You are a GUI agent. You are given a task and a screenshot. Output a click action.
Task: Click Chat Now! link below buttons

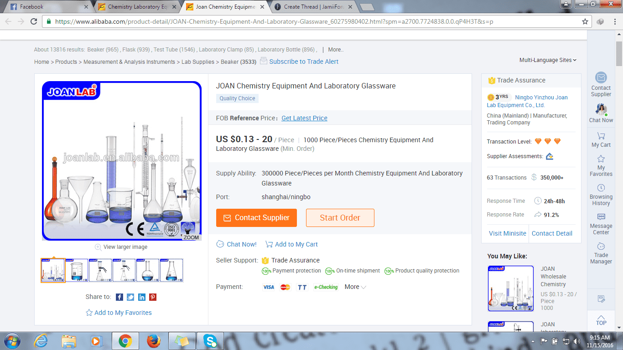[x=236, y=244]
